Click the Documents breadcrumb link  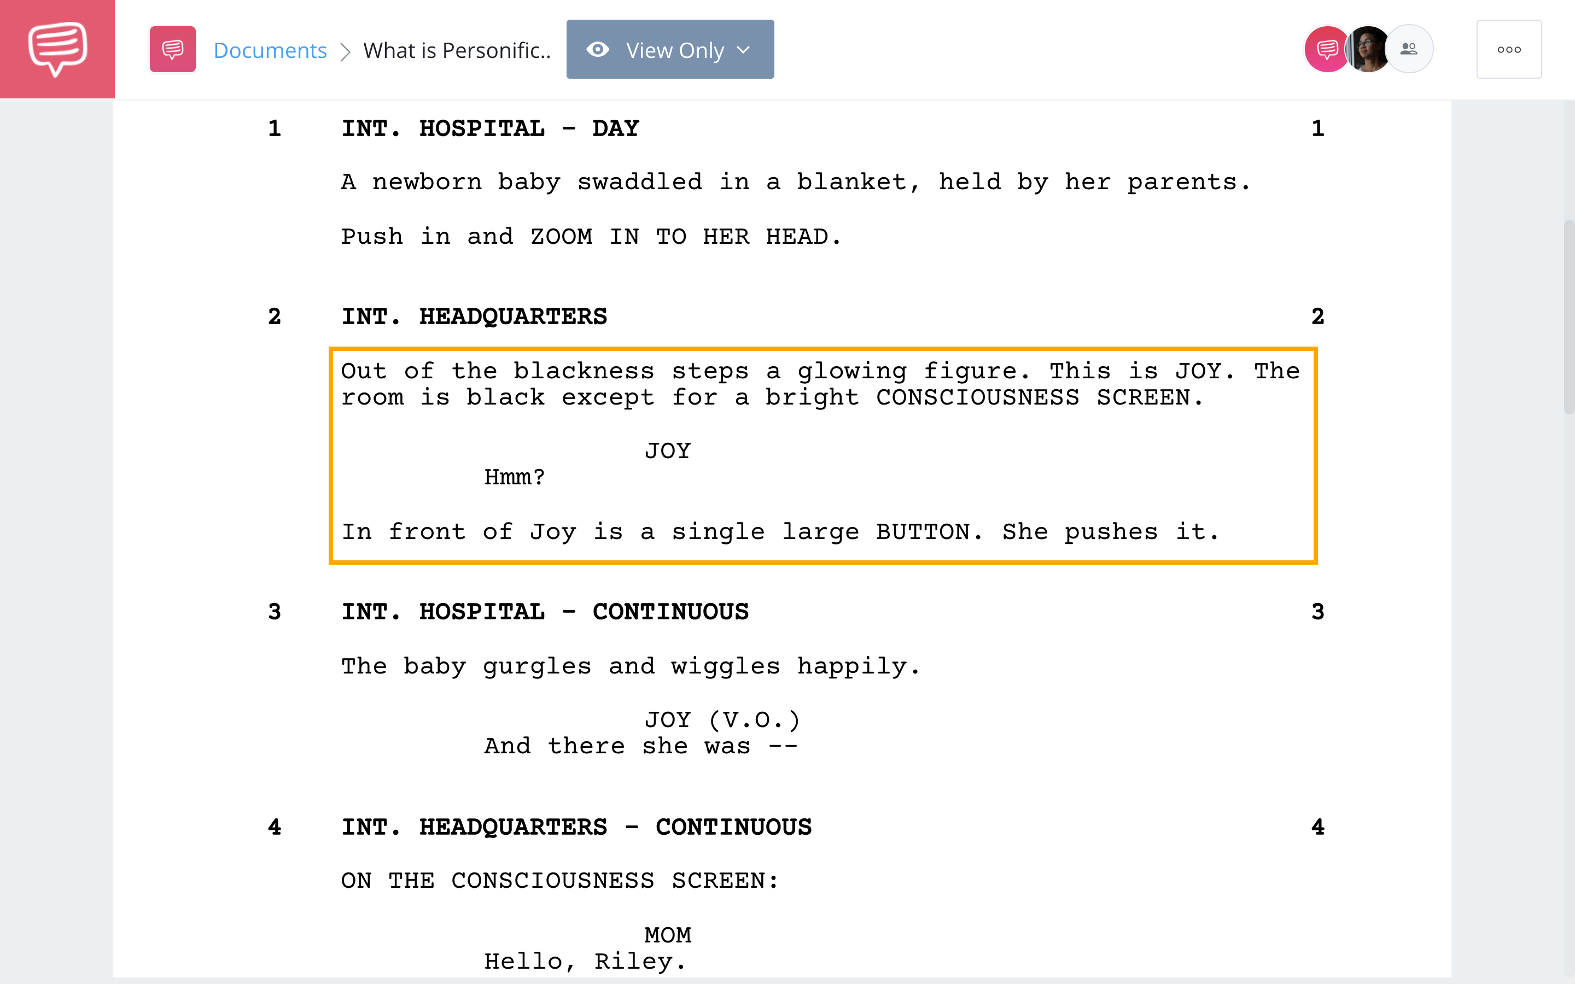click(269, 49)
